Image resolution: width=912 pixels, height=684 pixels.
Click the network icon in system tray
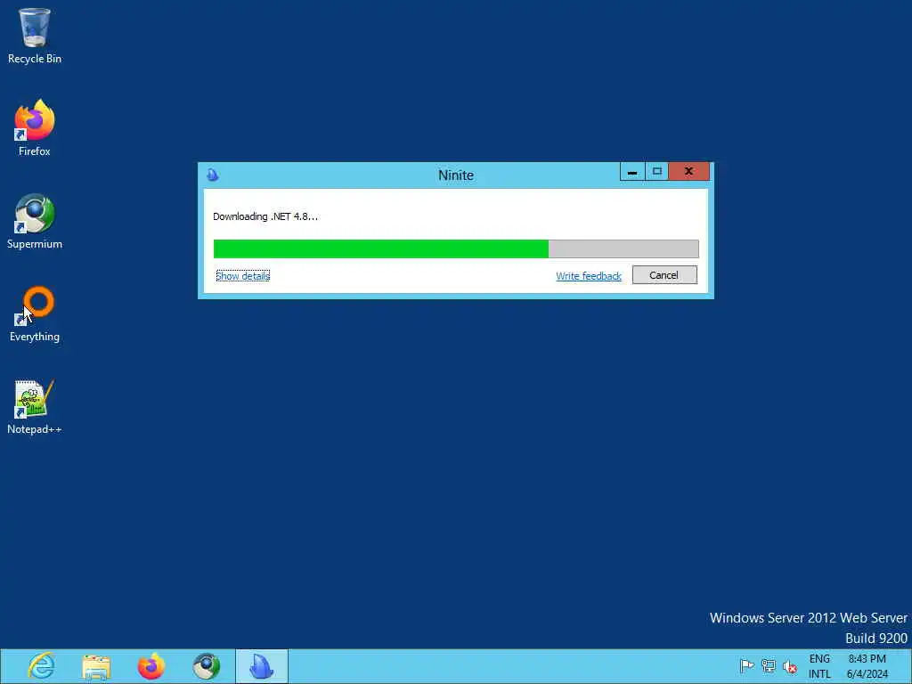coord(768,666)
